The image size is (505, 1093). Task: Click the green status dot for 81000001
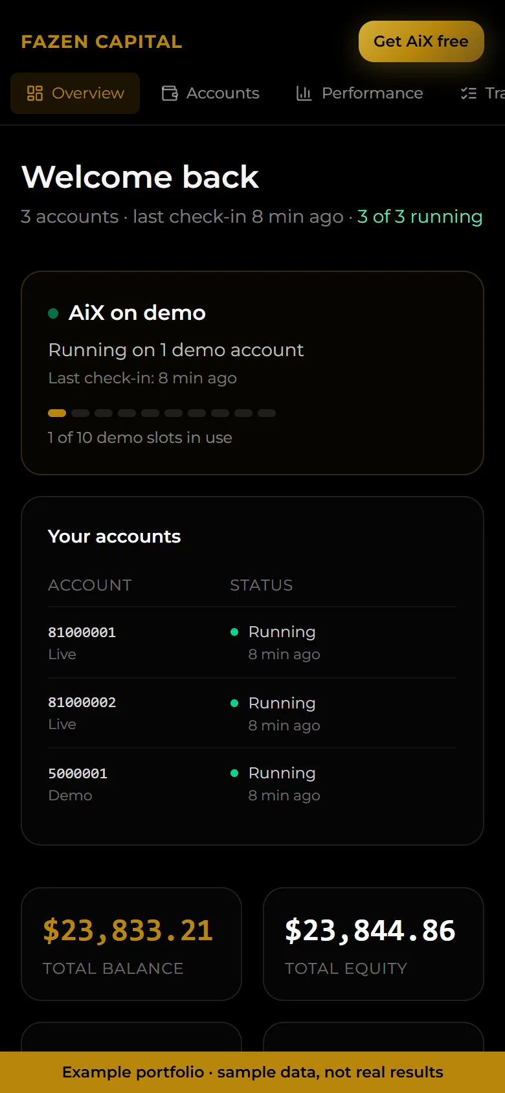point(234,632)
